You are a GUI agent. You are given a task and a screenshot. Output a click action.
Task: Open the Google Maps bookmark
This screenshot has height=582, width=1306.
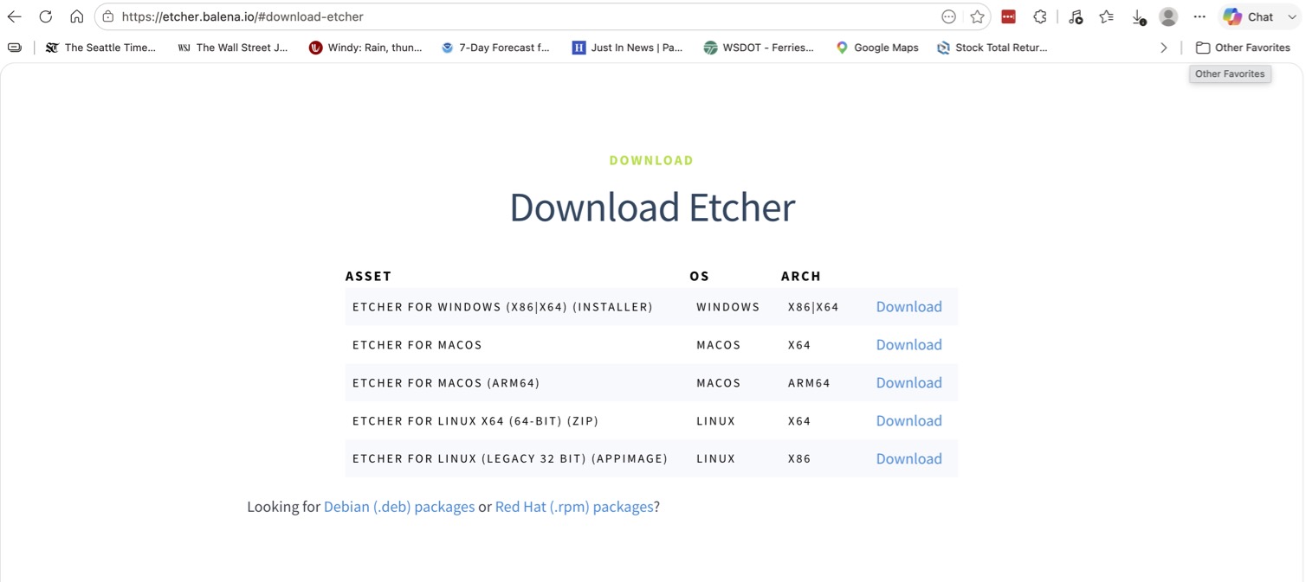click(x=876, y=48)
